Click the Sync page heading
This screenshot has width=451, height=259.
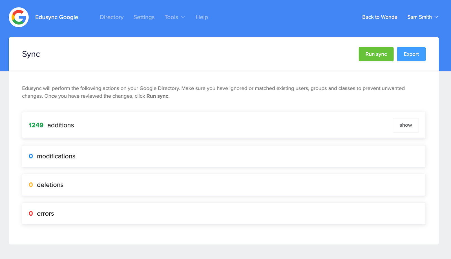(x=31, y=54)
